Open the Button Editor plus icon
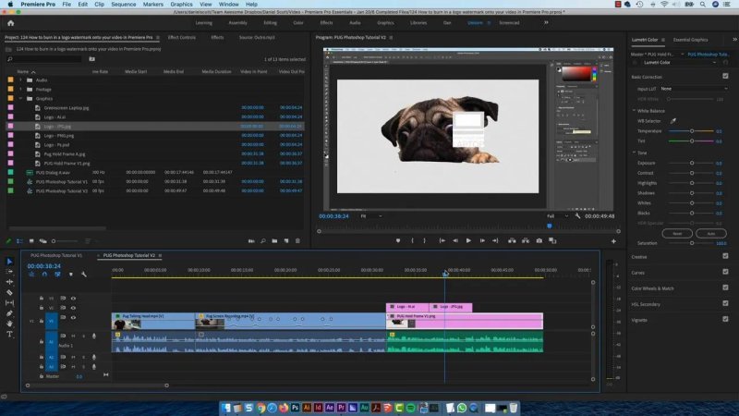Screen dimensions: 739x416 pos(613,241)
